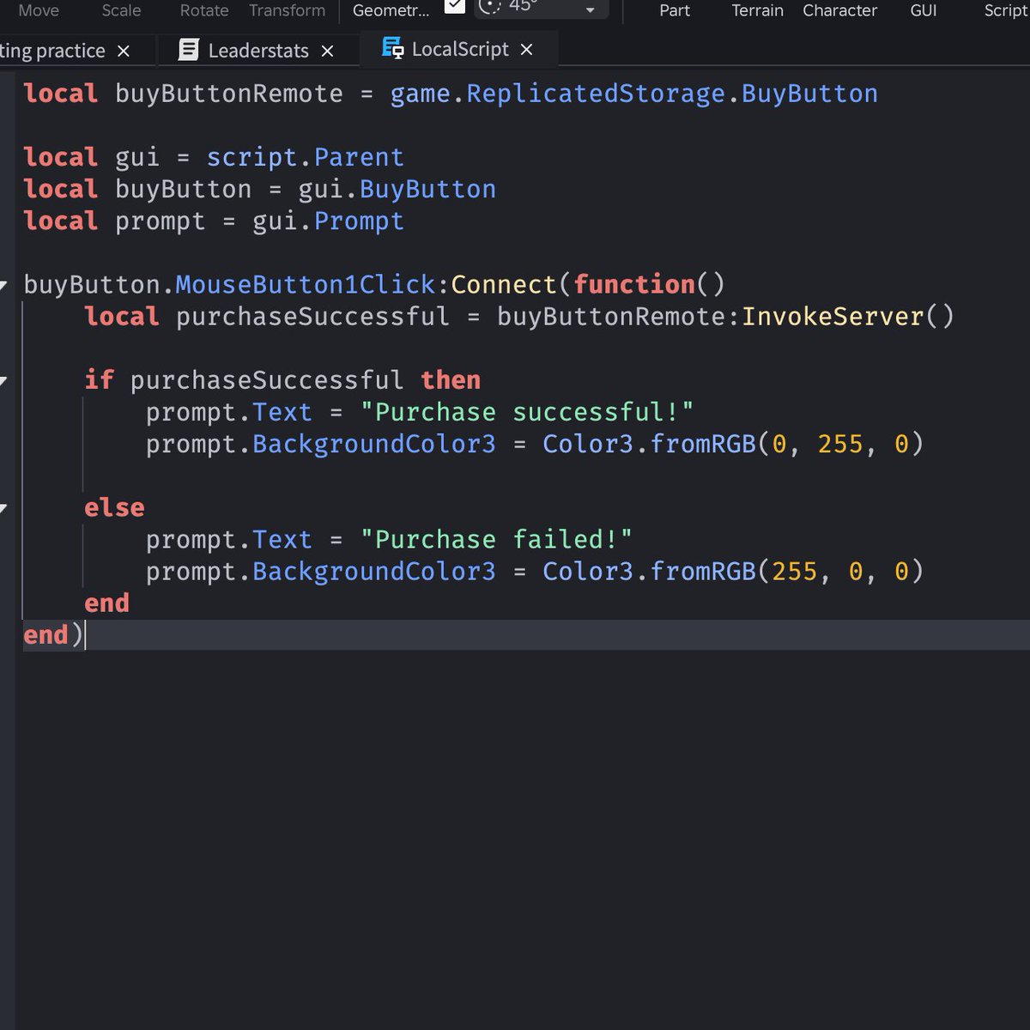Click script.Parent in the gui line
1030x1030 pixels.
click(305, 157)
